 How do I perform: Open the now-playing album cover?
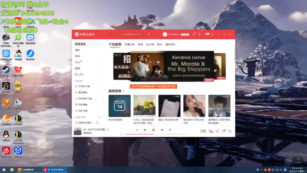point(78,131)
